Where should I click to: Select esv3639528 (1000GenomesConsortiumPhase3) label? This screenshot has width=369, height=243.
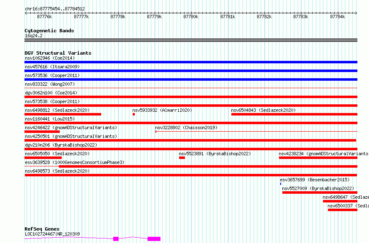pyautogui.click(x=75, y=162)
